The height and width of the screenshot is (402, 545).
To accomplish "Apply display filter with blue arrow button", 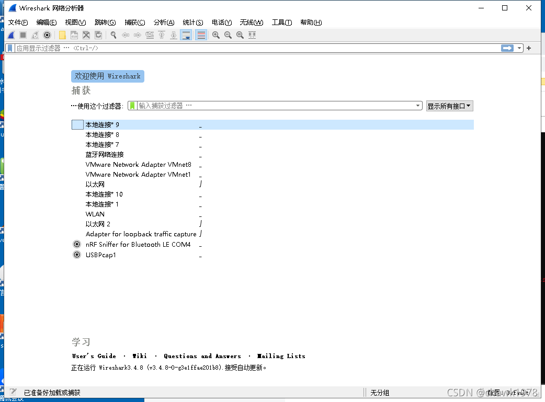I will tap(507, 48).
